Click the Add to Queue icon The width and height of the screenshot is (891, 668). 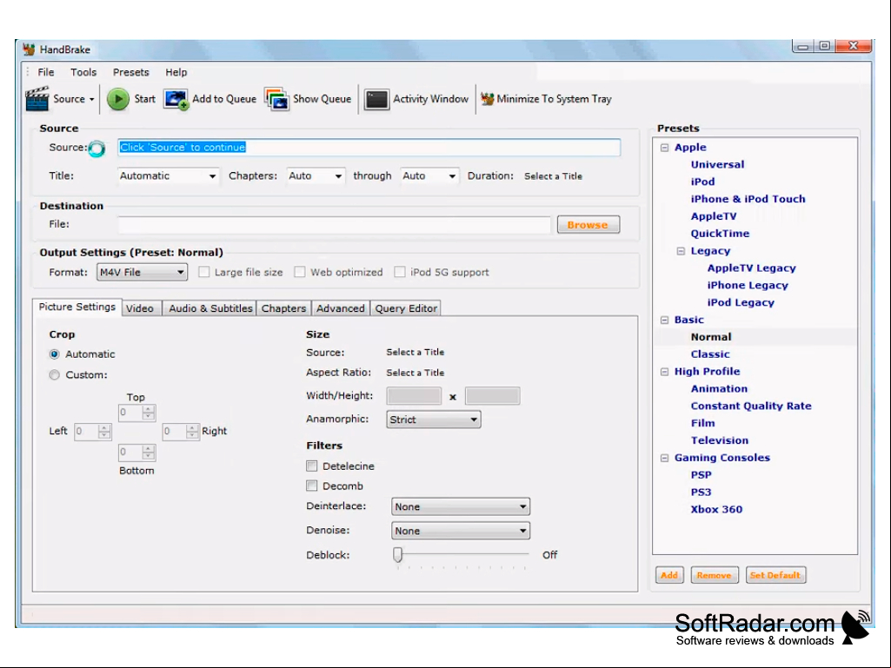(x=176, y=99)
